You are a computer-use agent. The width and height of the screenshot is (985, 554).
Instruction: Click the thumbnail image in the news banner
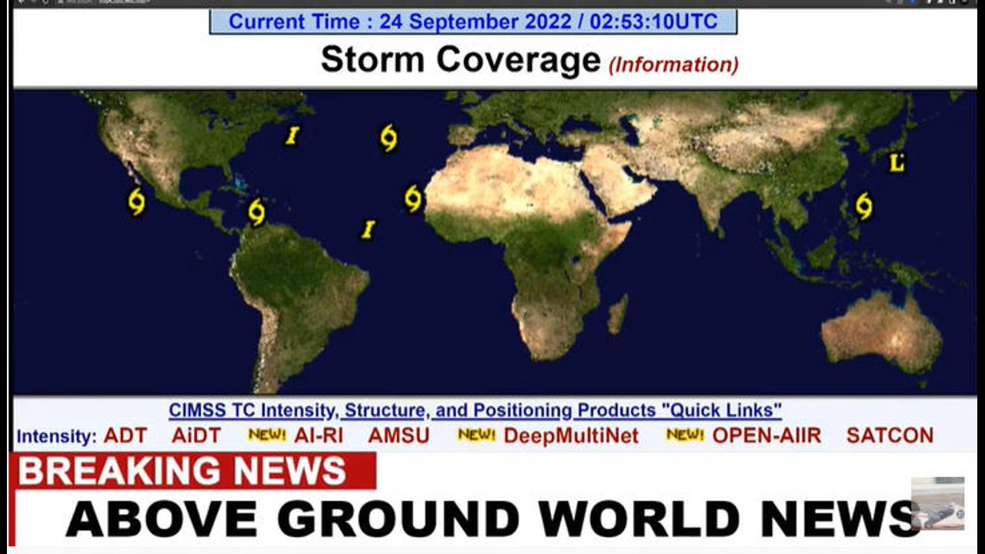(937, 503)
